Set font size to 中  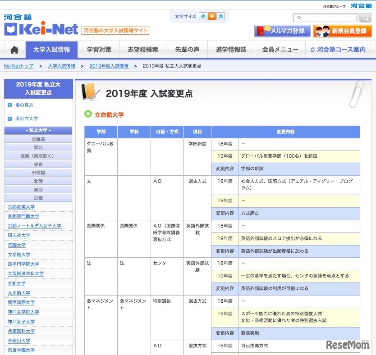click(x=212, y=16)
